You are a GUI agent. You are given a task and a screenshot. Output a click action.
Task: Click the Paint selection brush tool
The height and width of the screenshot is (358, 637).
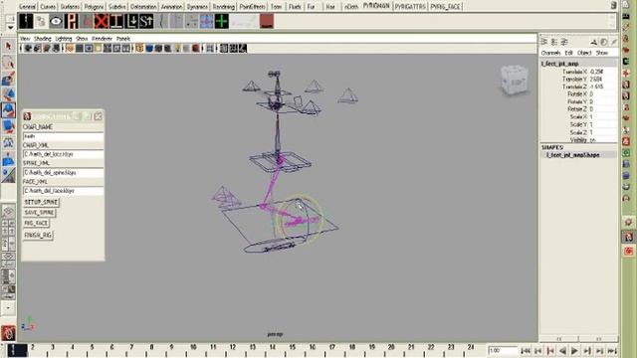point(8,78)
